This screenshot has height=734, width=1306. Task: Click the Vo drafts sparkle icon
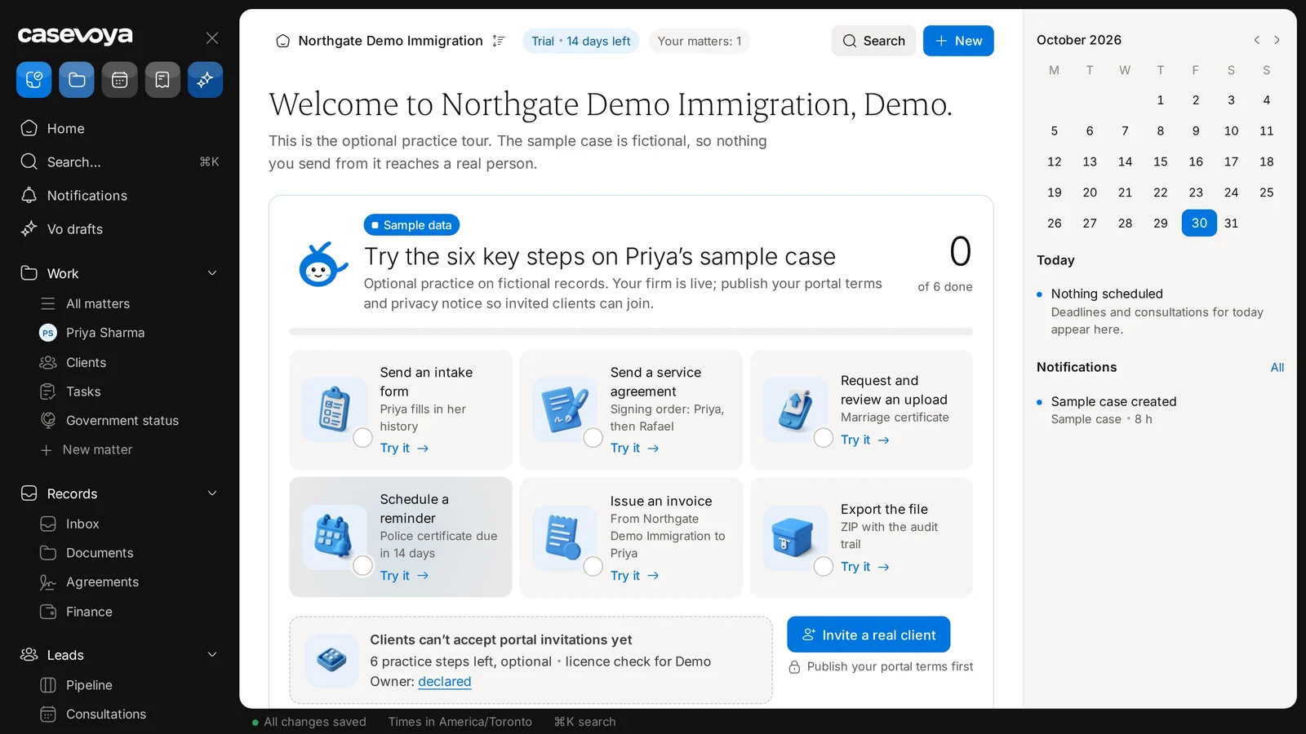coord(29,229)
